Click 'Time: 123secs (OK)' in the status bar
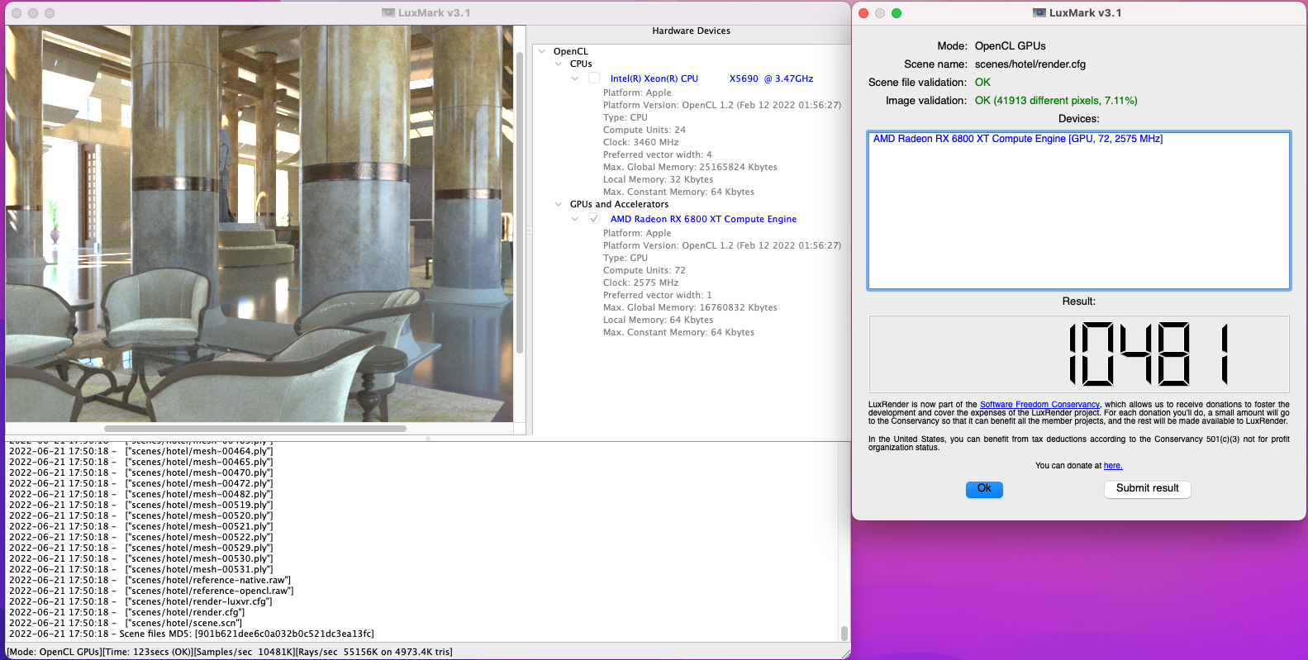1308x660 pixels. (147, 652)
